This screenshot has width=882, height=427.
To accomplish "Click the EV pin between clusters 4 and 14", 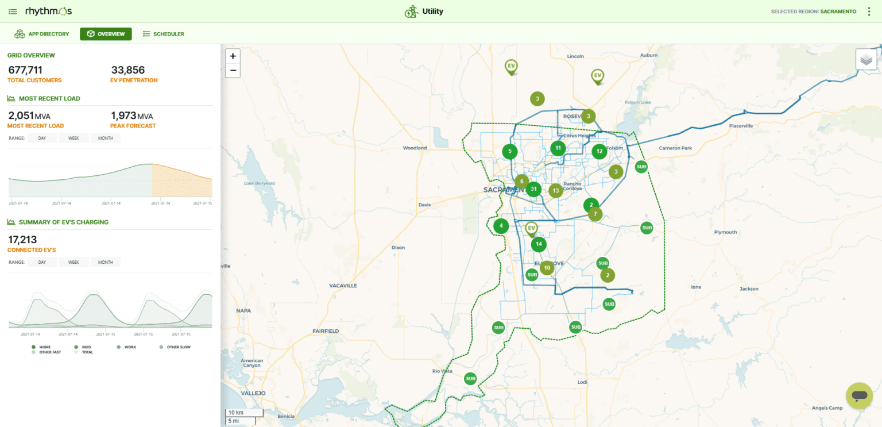I will pyautogui.click(x=532, y=229).
